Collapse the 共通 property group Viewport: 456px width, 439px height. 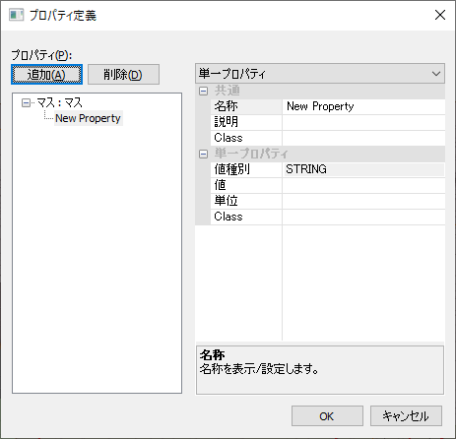[203, 91]
